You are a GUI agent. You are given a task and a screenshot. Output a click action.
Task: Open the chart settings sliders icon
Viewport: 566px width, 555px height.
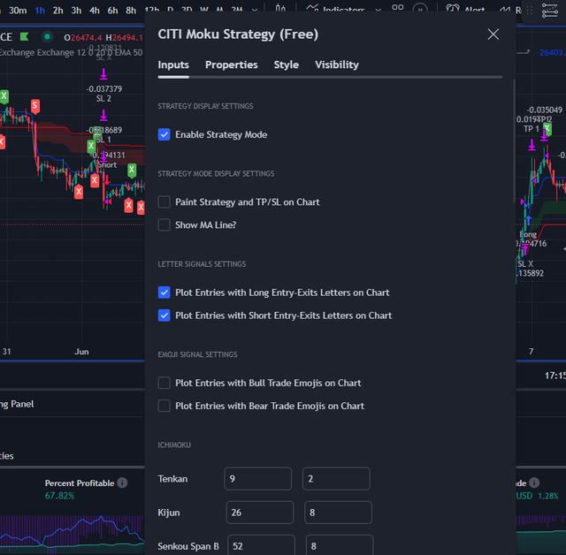pyautogui.click(x=550, y=11)
